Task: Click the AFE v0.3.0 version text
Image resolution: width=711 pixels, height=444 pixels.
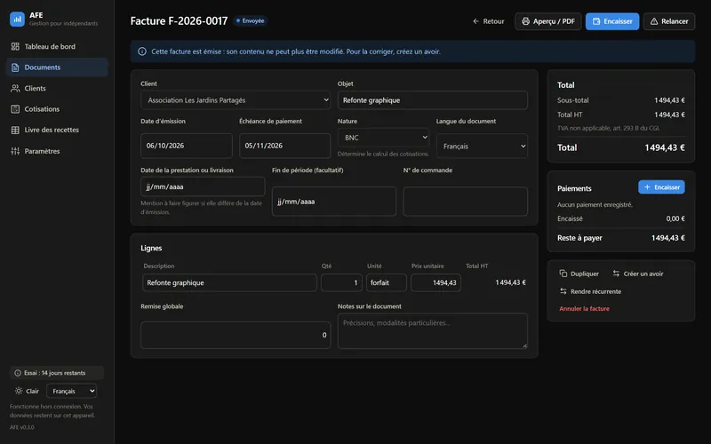Action: pyautogui.click(x=21, y=427)
